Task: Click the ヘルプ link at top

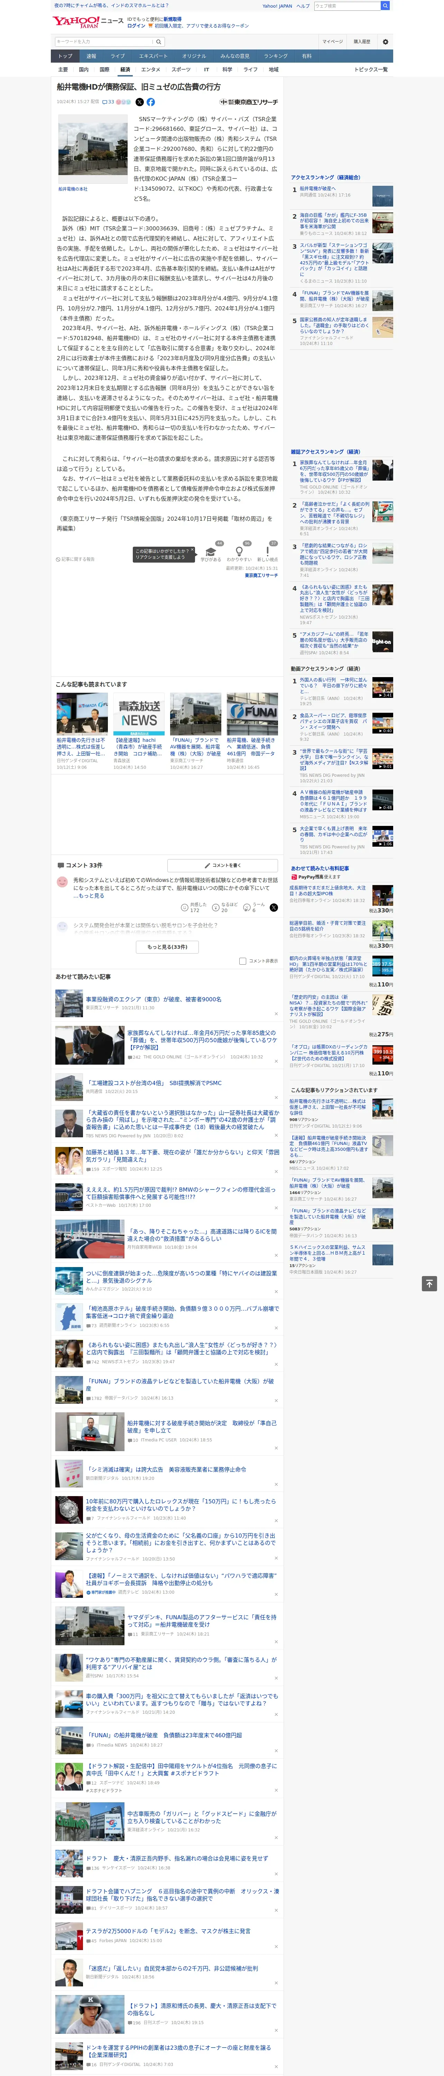Action: (x=303, y=6)
